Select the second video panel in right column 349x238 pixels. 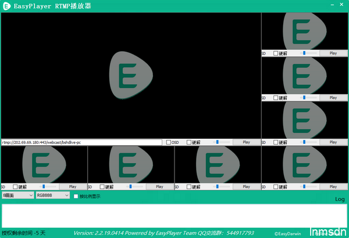pyautogui.click(x=305, y=75)
